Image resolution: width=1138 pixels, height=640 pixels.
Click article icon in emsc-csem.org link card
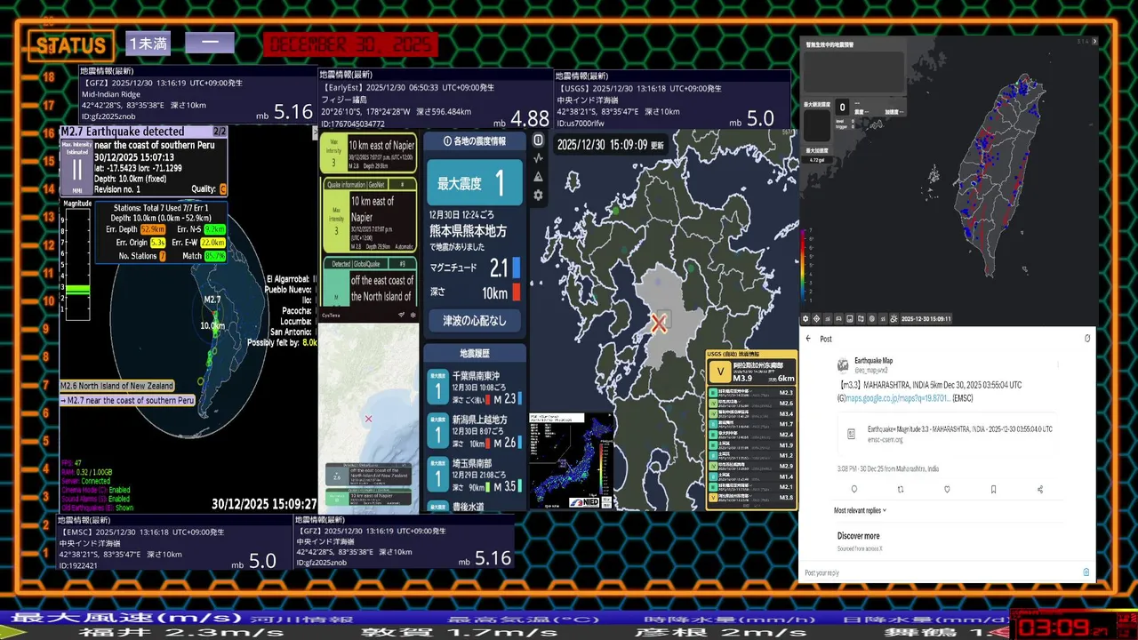[851, 434]
